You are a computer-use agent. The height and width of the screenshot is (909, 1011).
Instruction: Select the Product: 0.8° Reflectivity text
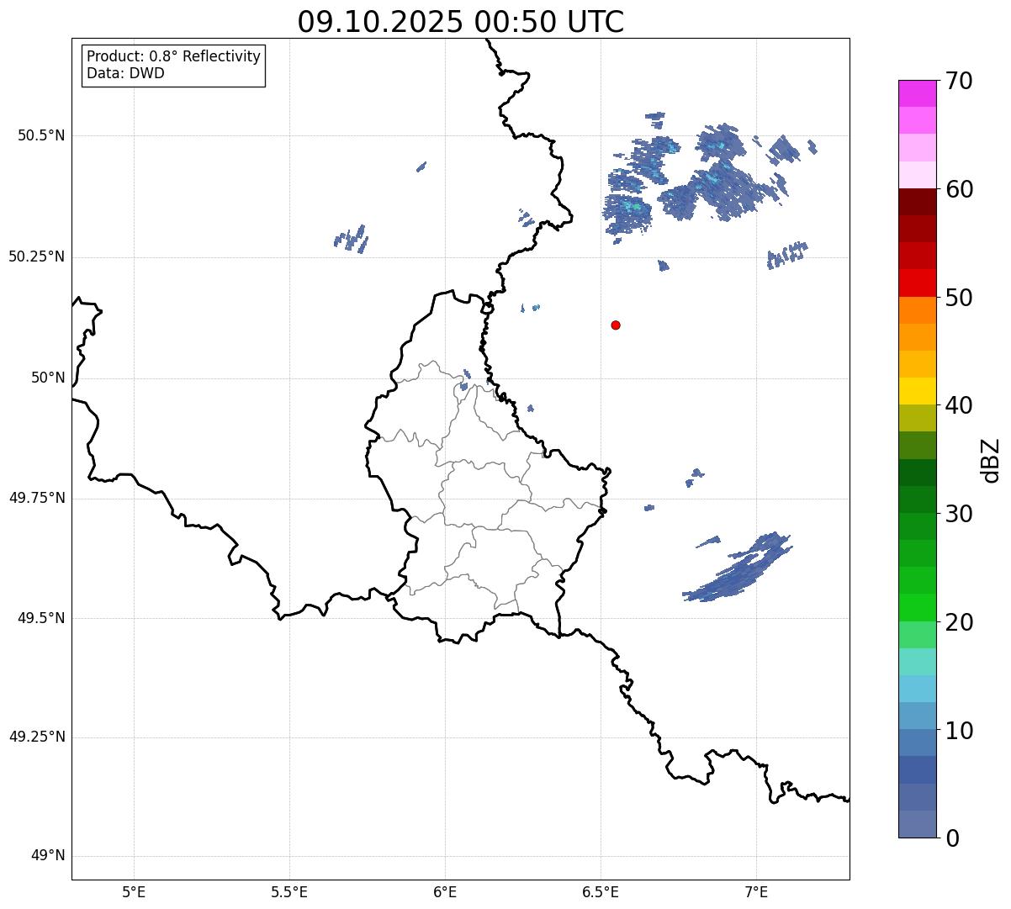click(x=174, y=56)
